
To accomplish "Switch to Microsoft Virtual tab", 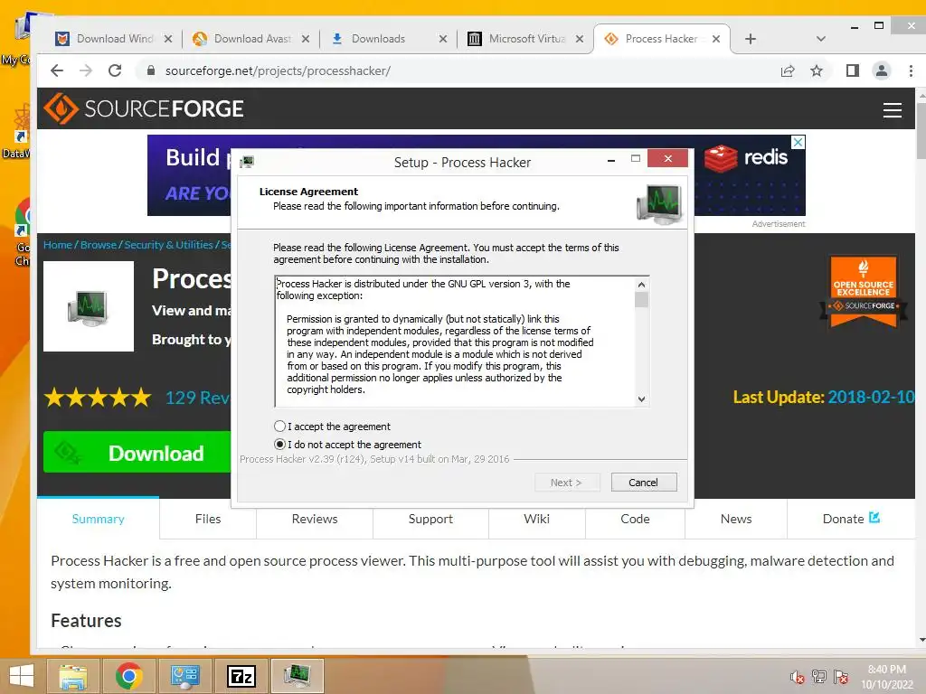I will pyautogui.click(x=526, y=39).
